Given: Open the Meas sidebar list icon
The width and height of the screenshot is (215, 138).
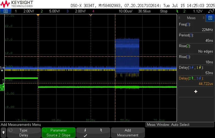Looking at the screenshot, I should pos(210,18).
